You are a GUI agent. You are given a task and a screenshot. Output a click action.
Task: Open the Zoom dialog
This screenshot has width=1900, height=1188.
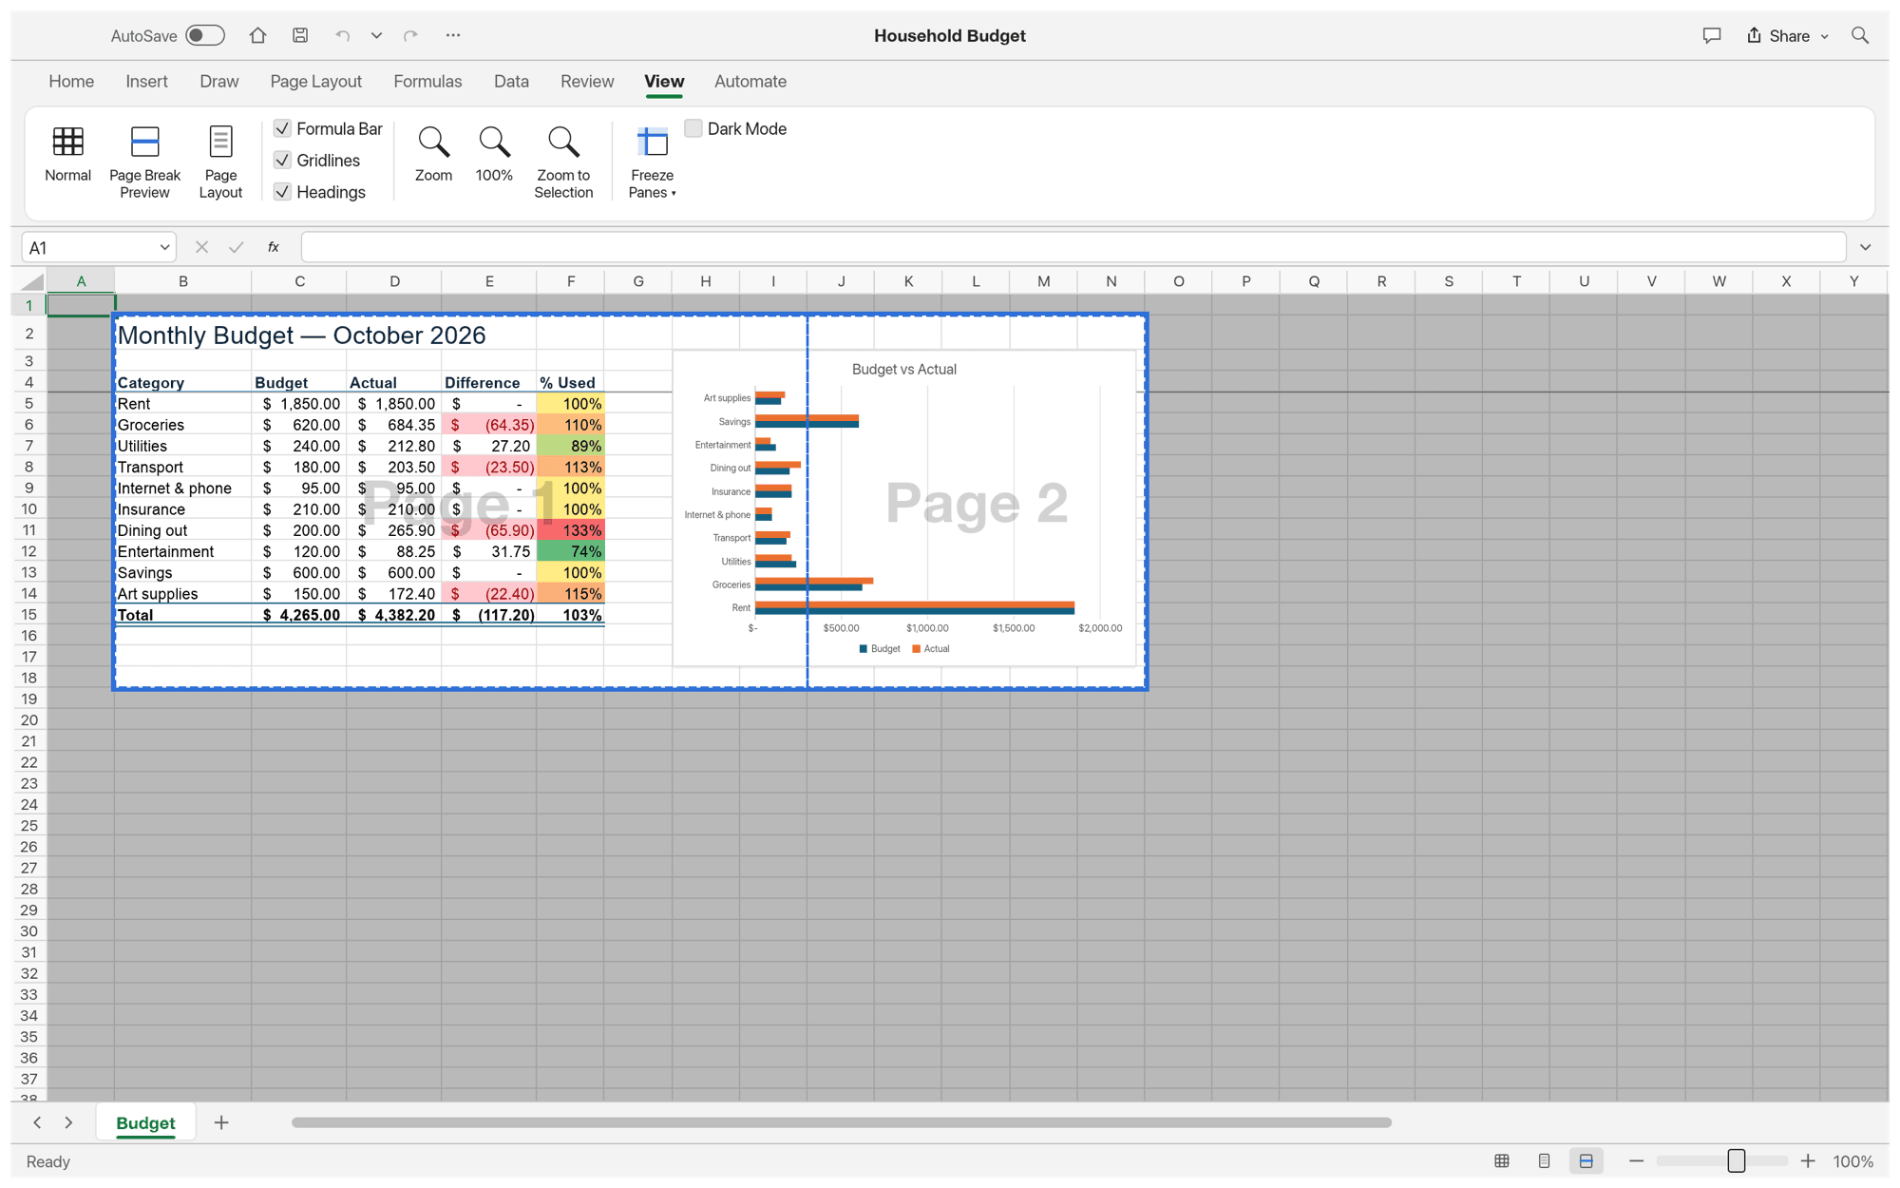[433, 155]
